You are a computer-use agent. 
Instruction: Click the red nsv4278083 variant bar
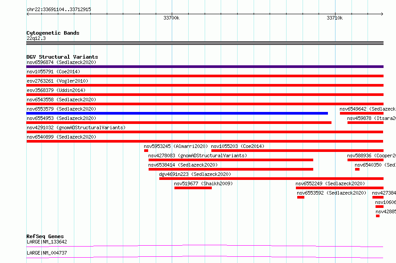(231, 160)
